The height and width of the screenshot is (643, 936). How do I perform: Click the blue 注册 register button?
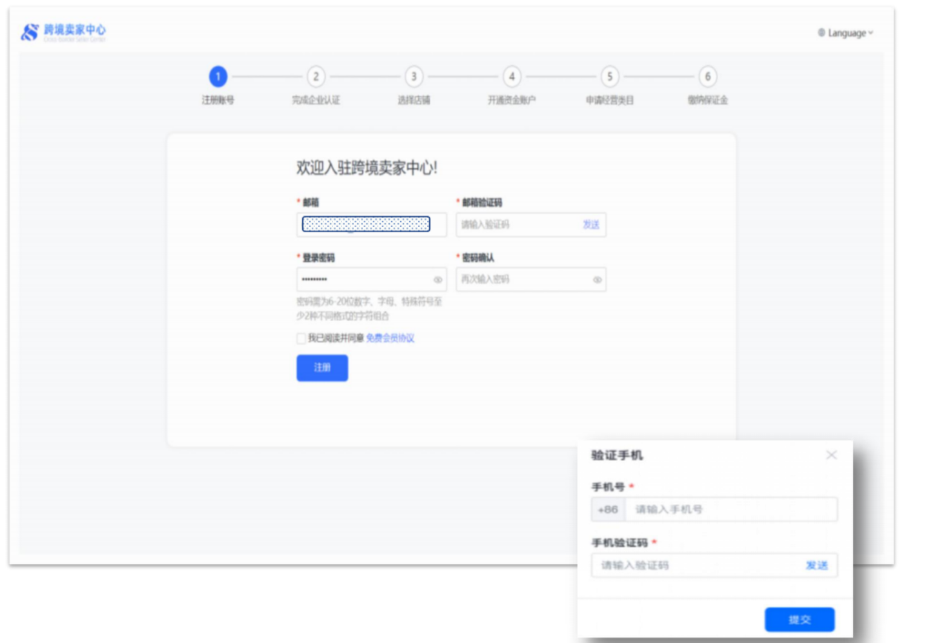322,368
